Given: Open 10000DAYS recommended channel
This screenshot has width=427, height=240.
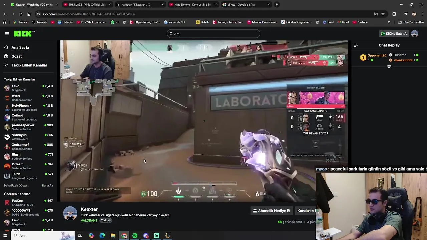Looking at the screenshot, I should coord(28,212).
